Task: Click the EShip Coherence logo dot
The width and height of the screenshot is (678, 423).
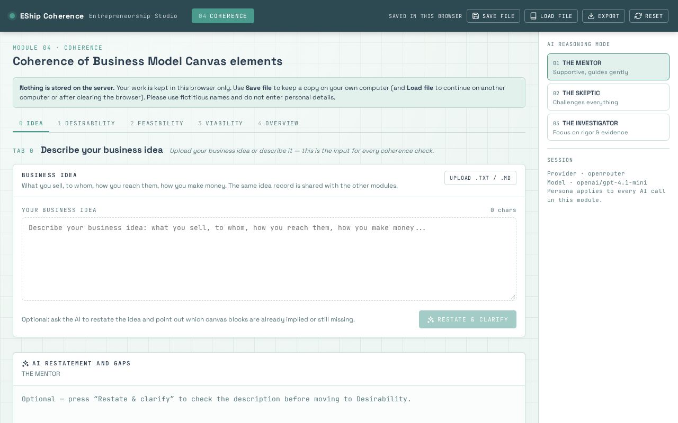Action: (x=12, y=16)
